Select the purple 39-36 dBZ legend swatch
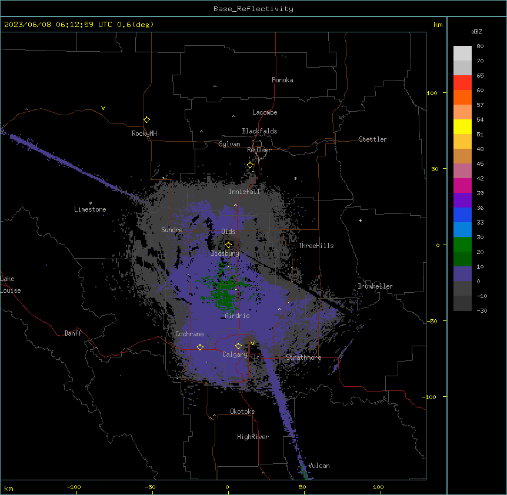The height and width of the screenshot is (495, 507). [x=462, y=200]
